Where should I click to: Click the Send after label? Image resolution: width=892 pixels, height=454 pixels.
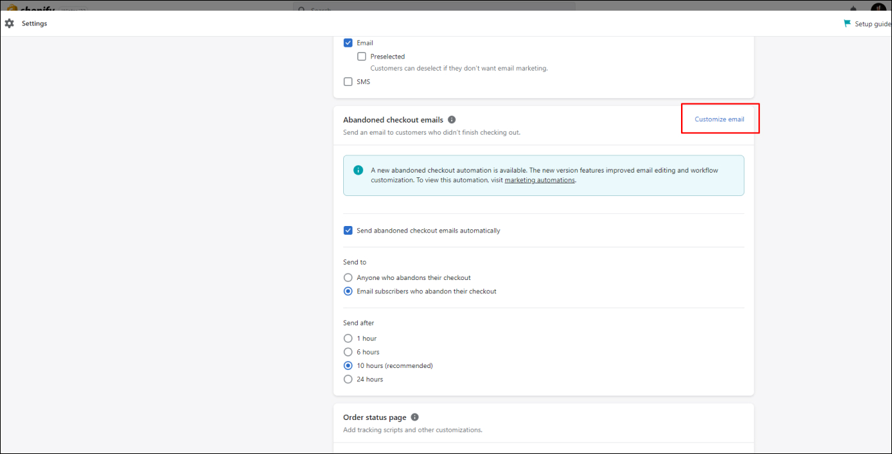359,323
